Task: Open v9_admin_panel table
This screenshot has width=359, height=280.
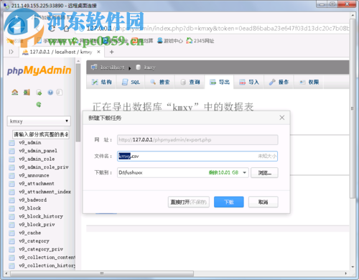Action: coord(38,151)
